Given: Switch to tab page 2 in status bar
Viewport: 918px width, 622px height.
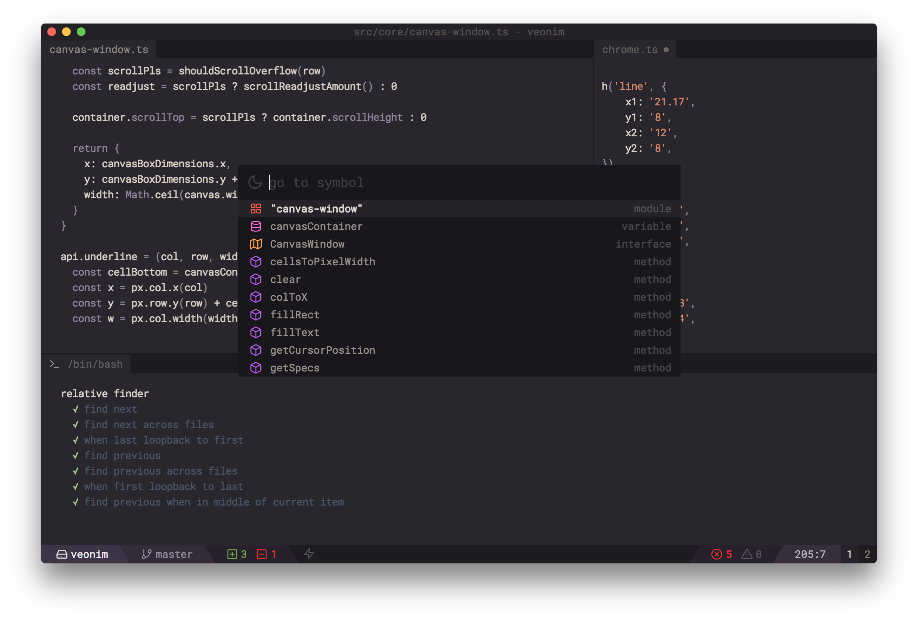Looking at the screenshot, I should [867, 554].
